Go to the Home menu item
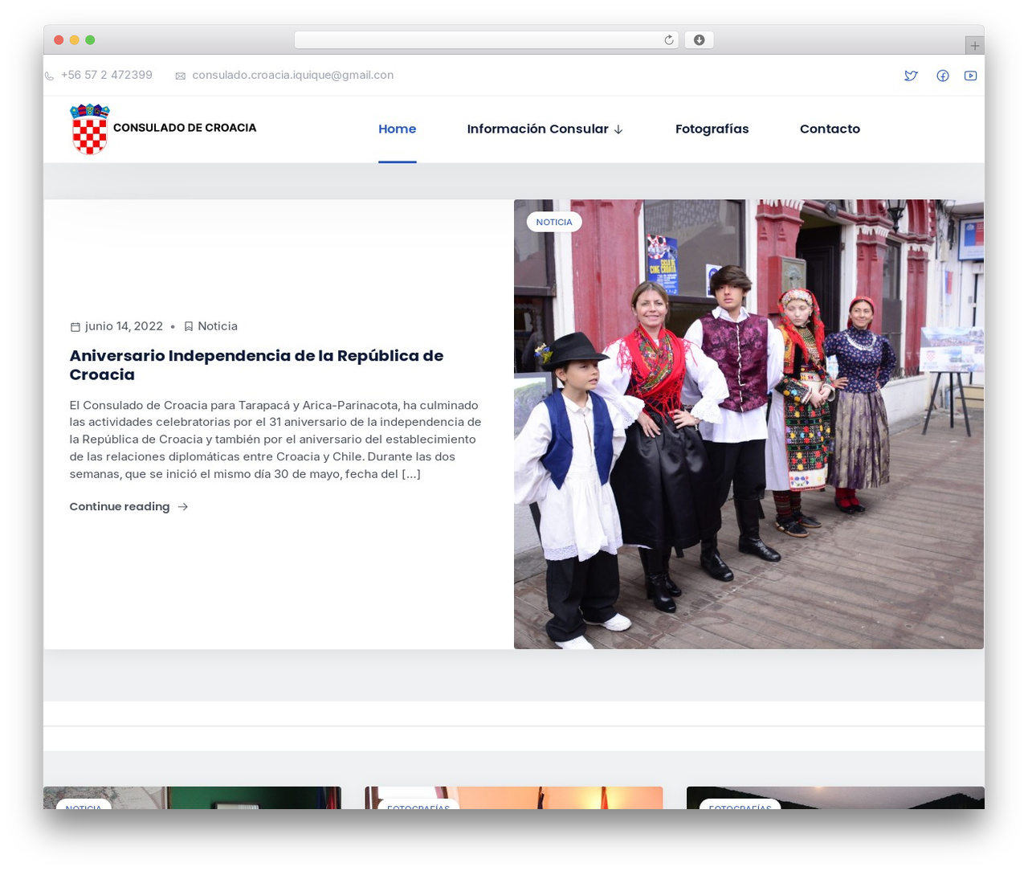 pos(398,129)
